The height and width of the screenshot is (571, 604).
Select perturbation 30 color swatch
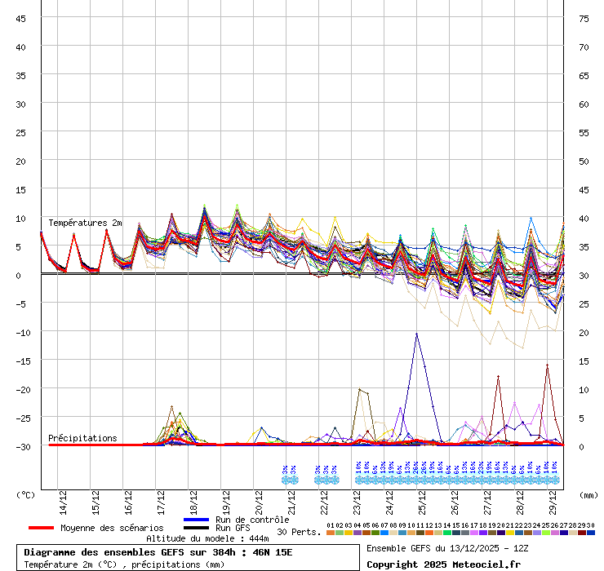coord(590,533)
